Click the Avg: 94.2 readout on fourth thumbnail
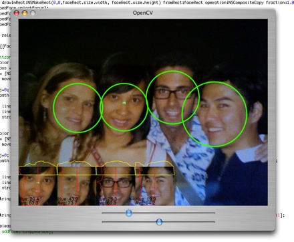 click(146, 203)
